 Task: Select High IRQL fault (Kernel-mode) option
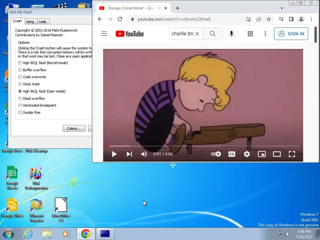point(43,63)
